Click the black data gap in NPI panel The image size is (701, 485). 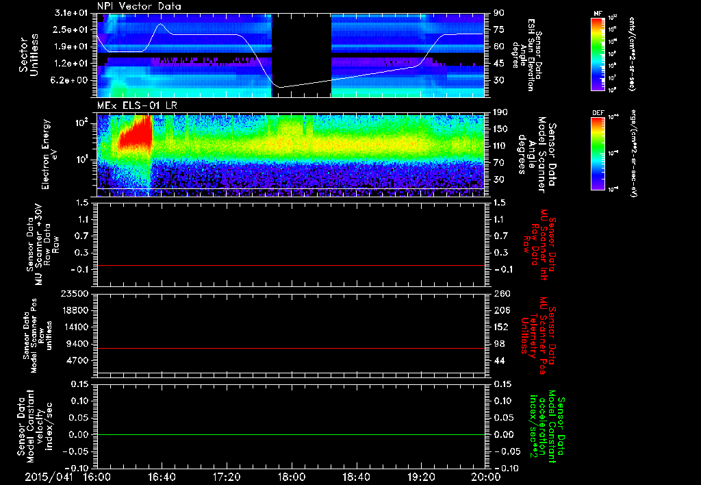coord(302,55)
